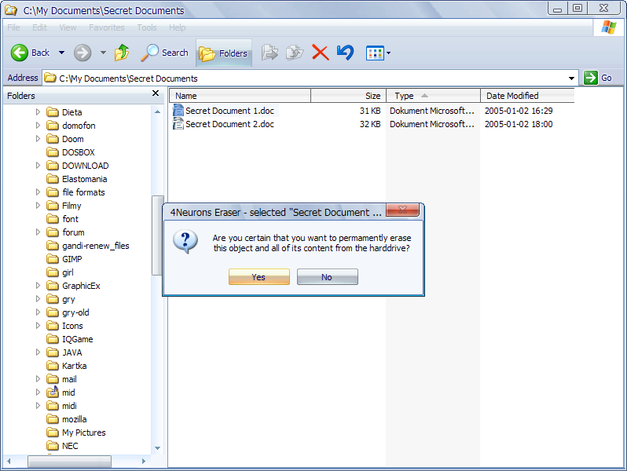
Task: Expand the Doom folder
Action: pyautogui.click(x=38, y=139)
